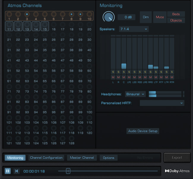This screenshot has height=179, width=193.
Task: Click Atmos channel 15 object icon
Action: (x=45, y=25)
